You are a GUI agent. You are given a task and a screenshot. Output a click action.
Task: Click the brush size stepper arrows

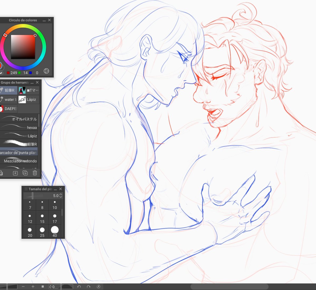point(61,196)
